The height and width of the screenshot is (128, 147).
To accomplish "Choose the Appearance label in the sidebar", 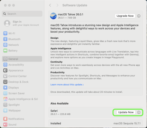I will coord(16,70).
